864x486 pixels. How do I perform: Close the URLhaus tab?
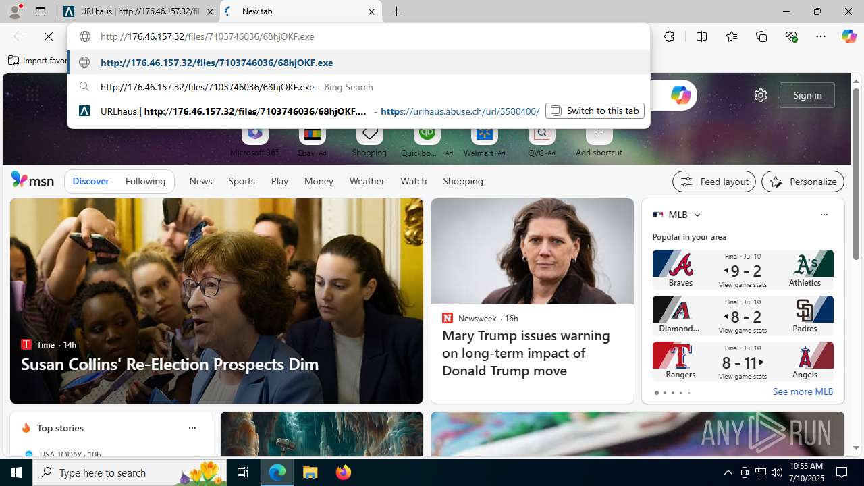(210, 11)
